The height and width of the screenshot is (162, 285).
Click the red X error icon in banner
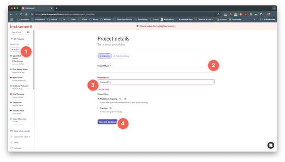coord(138,26)
